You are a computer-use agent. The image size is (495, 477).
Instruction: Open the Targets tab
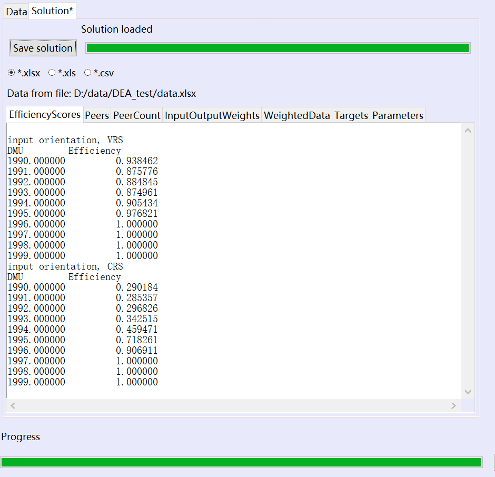click(x=351, y=115)
